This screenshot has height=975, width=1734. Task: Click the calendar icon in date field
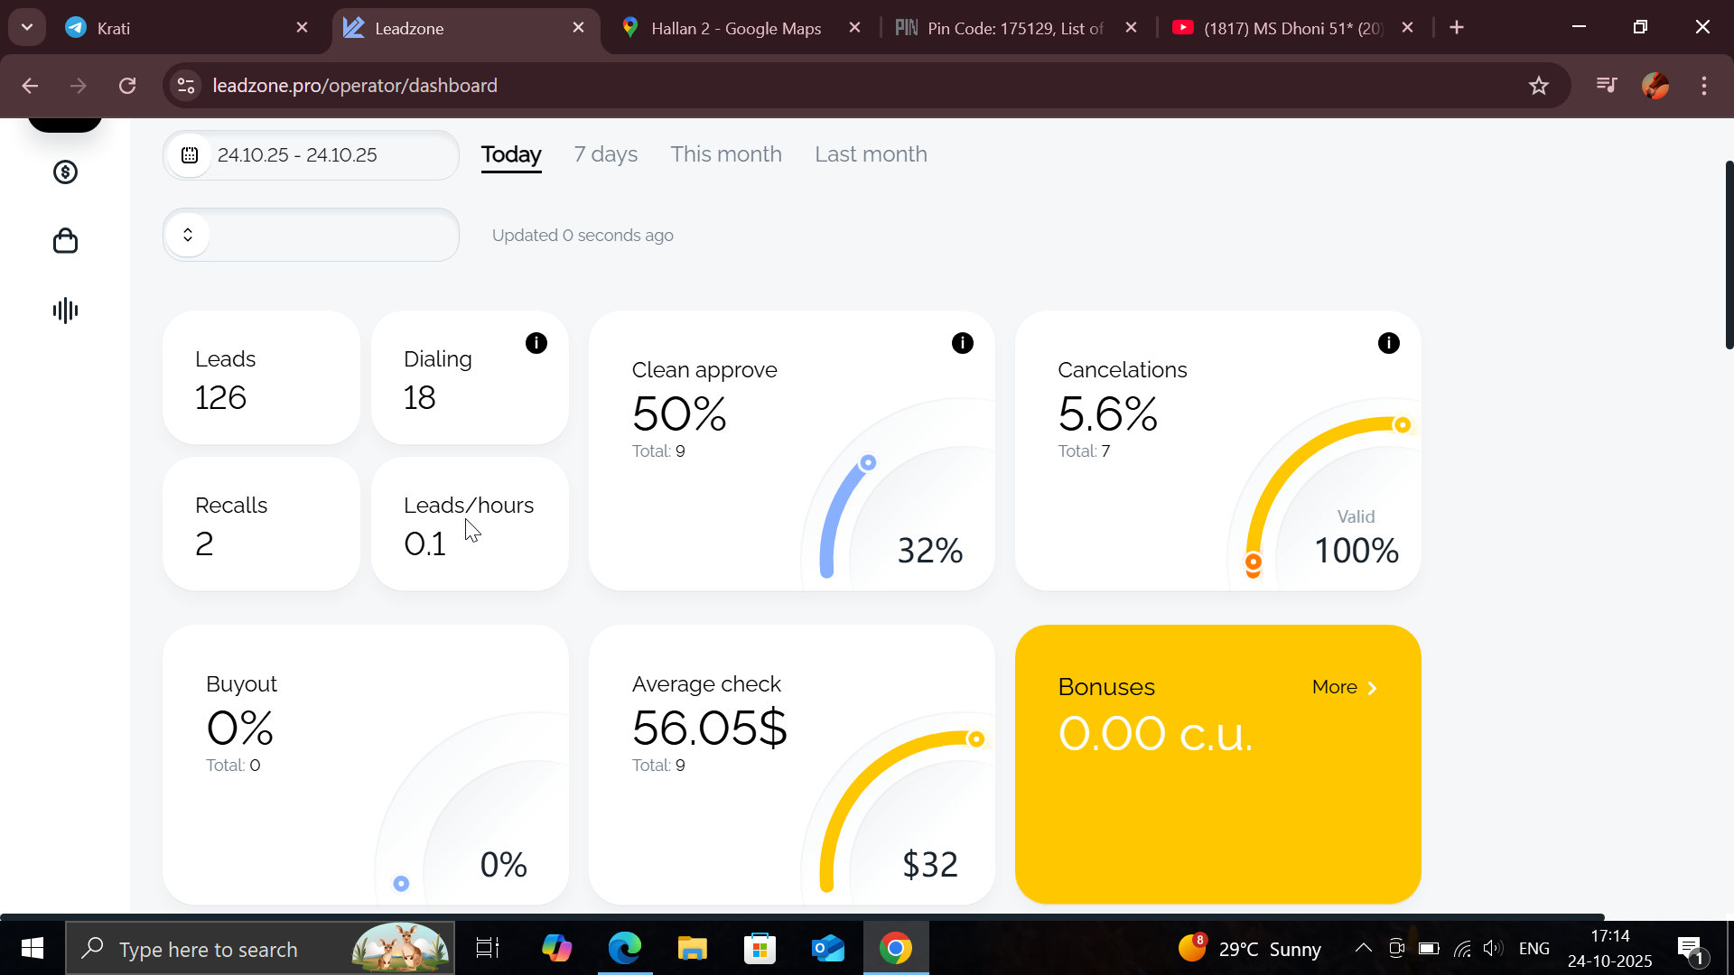(190, 155)
